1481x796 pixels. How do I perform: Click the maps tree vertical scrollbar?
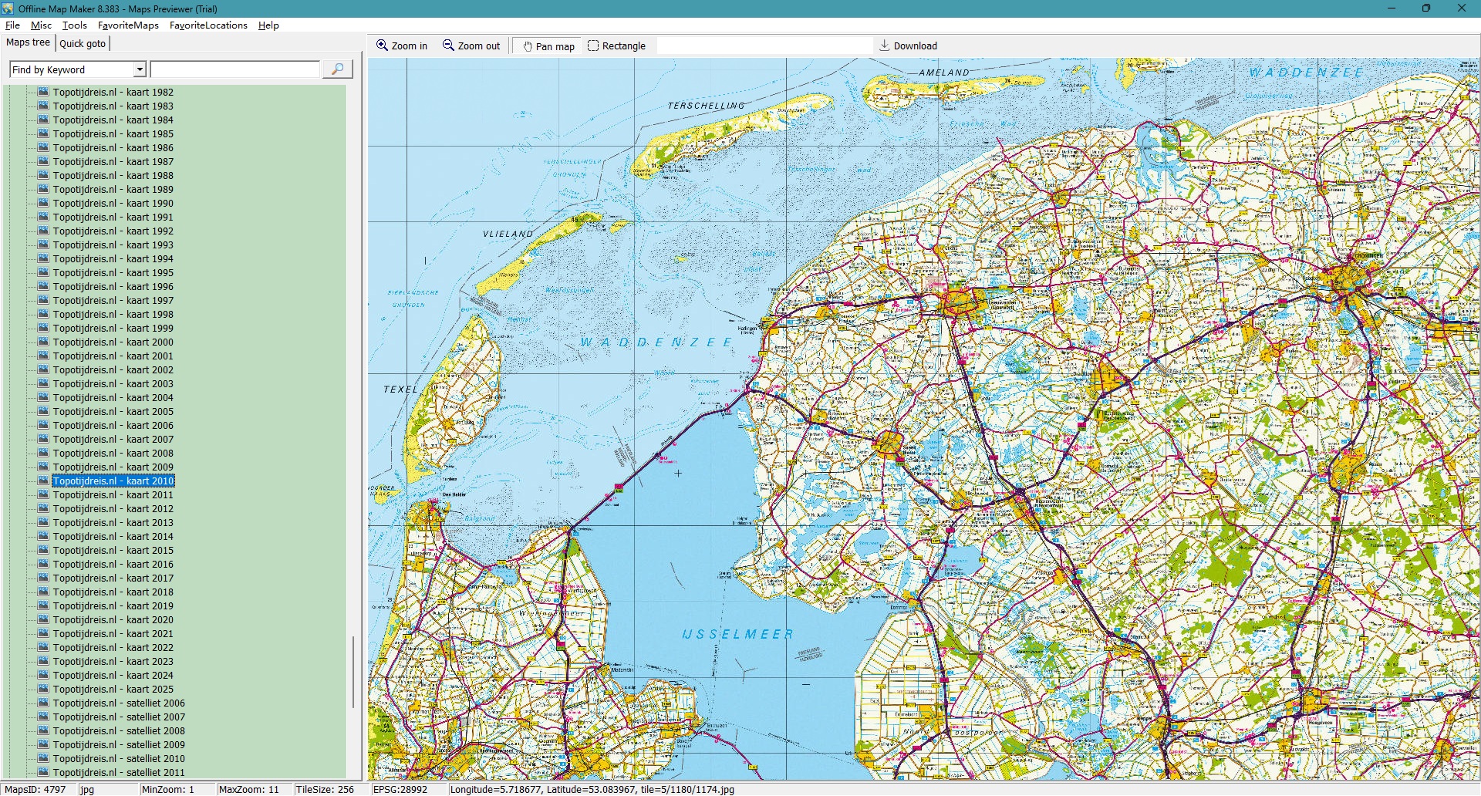tap(353, 671)
